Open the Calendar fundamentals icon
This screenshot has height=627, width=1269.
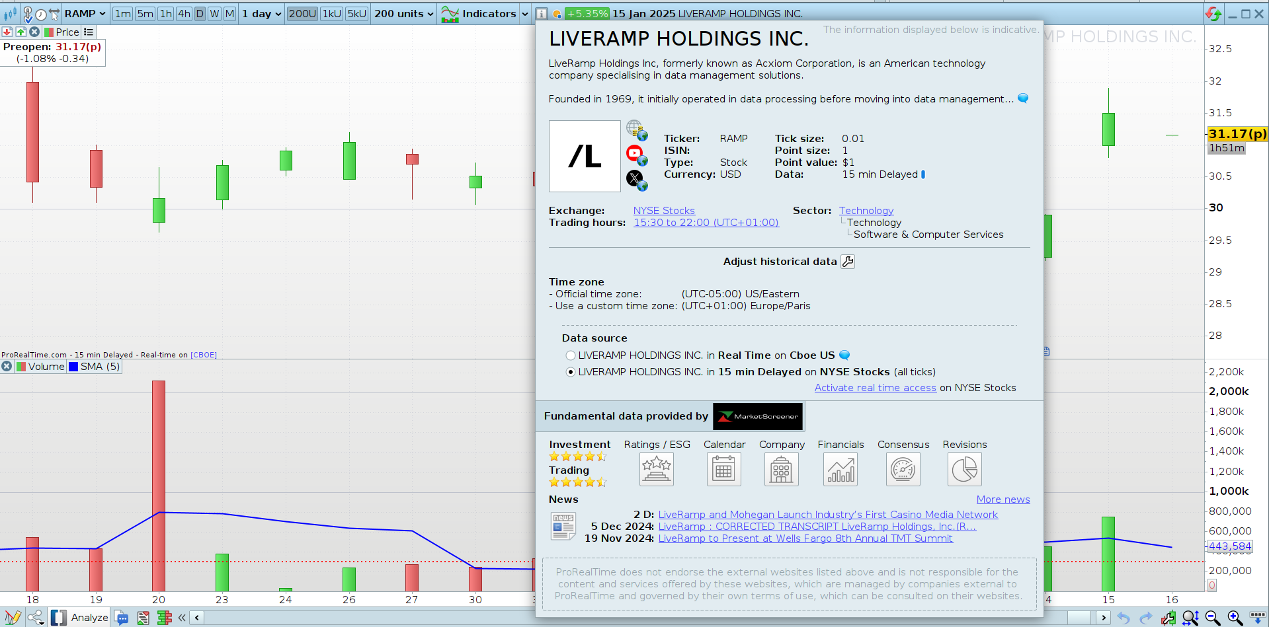click(x=724, y=469)
